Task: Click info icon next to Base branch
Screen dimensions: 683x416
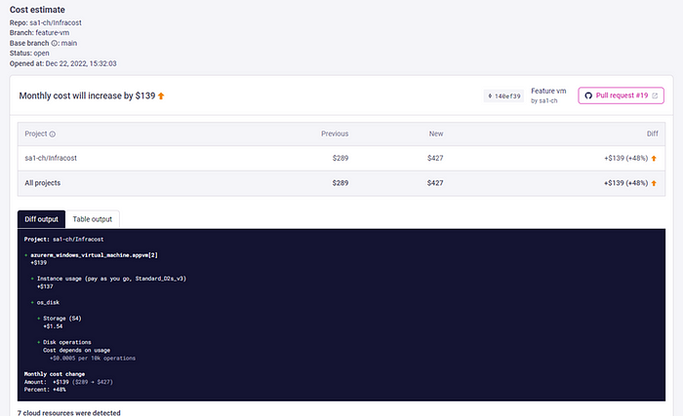Action: tap(55, 43)
